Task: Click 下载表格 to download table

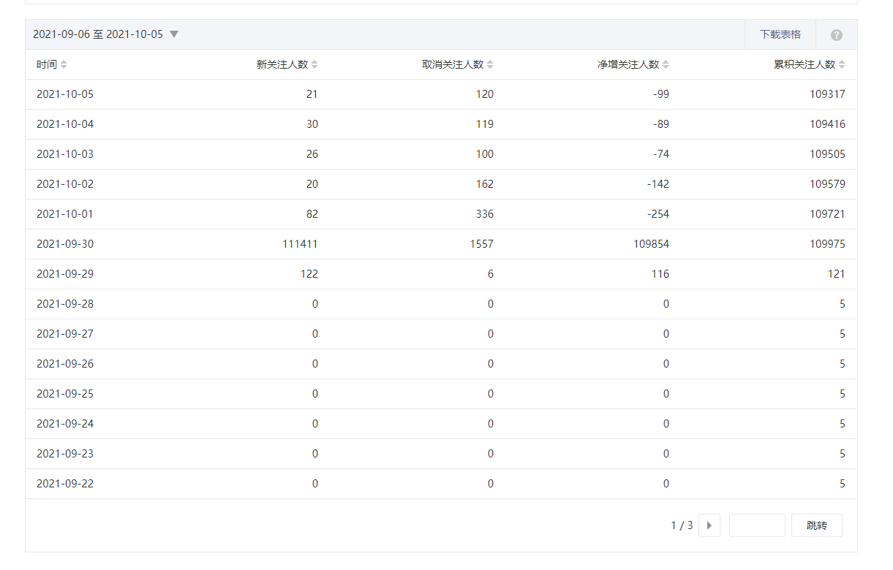Action: pos(780,34)
